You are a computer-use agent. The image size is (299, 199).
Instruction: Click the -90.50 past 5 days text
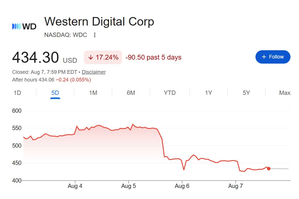coord(153,57)
